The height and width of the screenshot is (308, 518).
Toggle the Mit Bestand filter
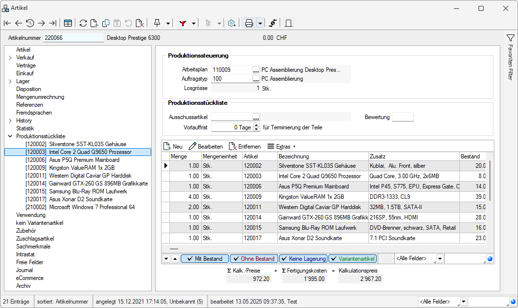pos(204,259)
